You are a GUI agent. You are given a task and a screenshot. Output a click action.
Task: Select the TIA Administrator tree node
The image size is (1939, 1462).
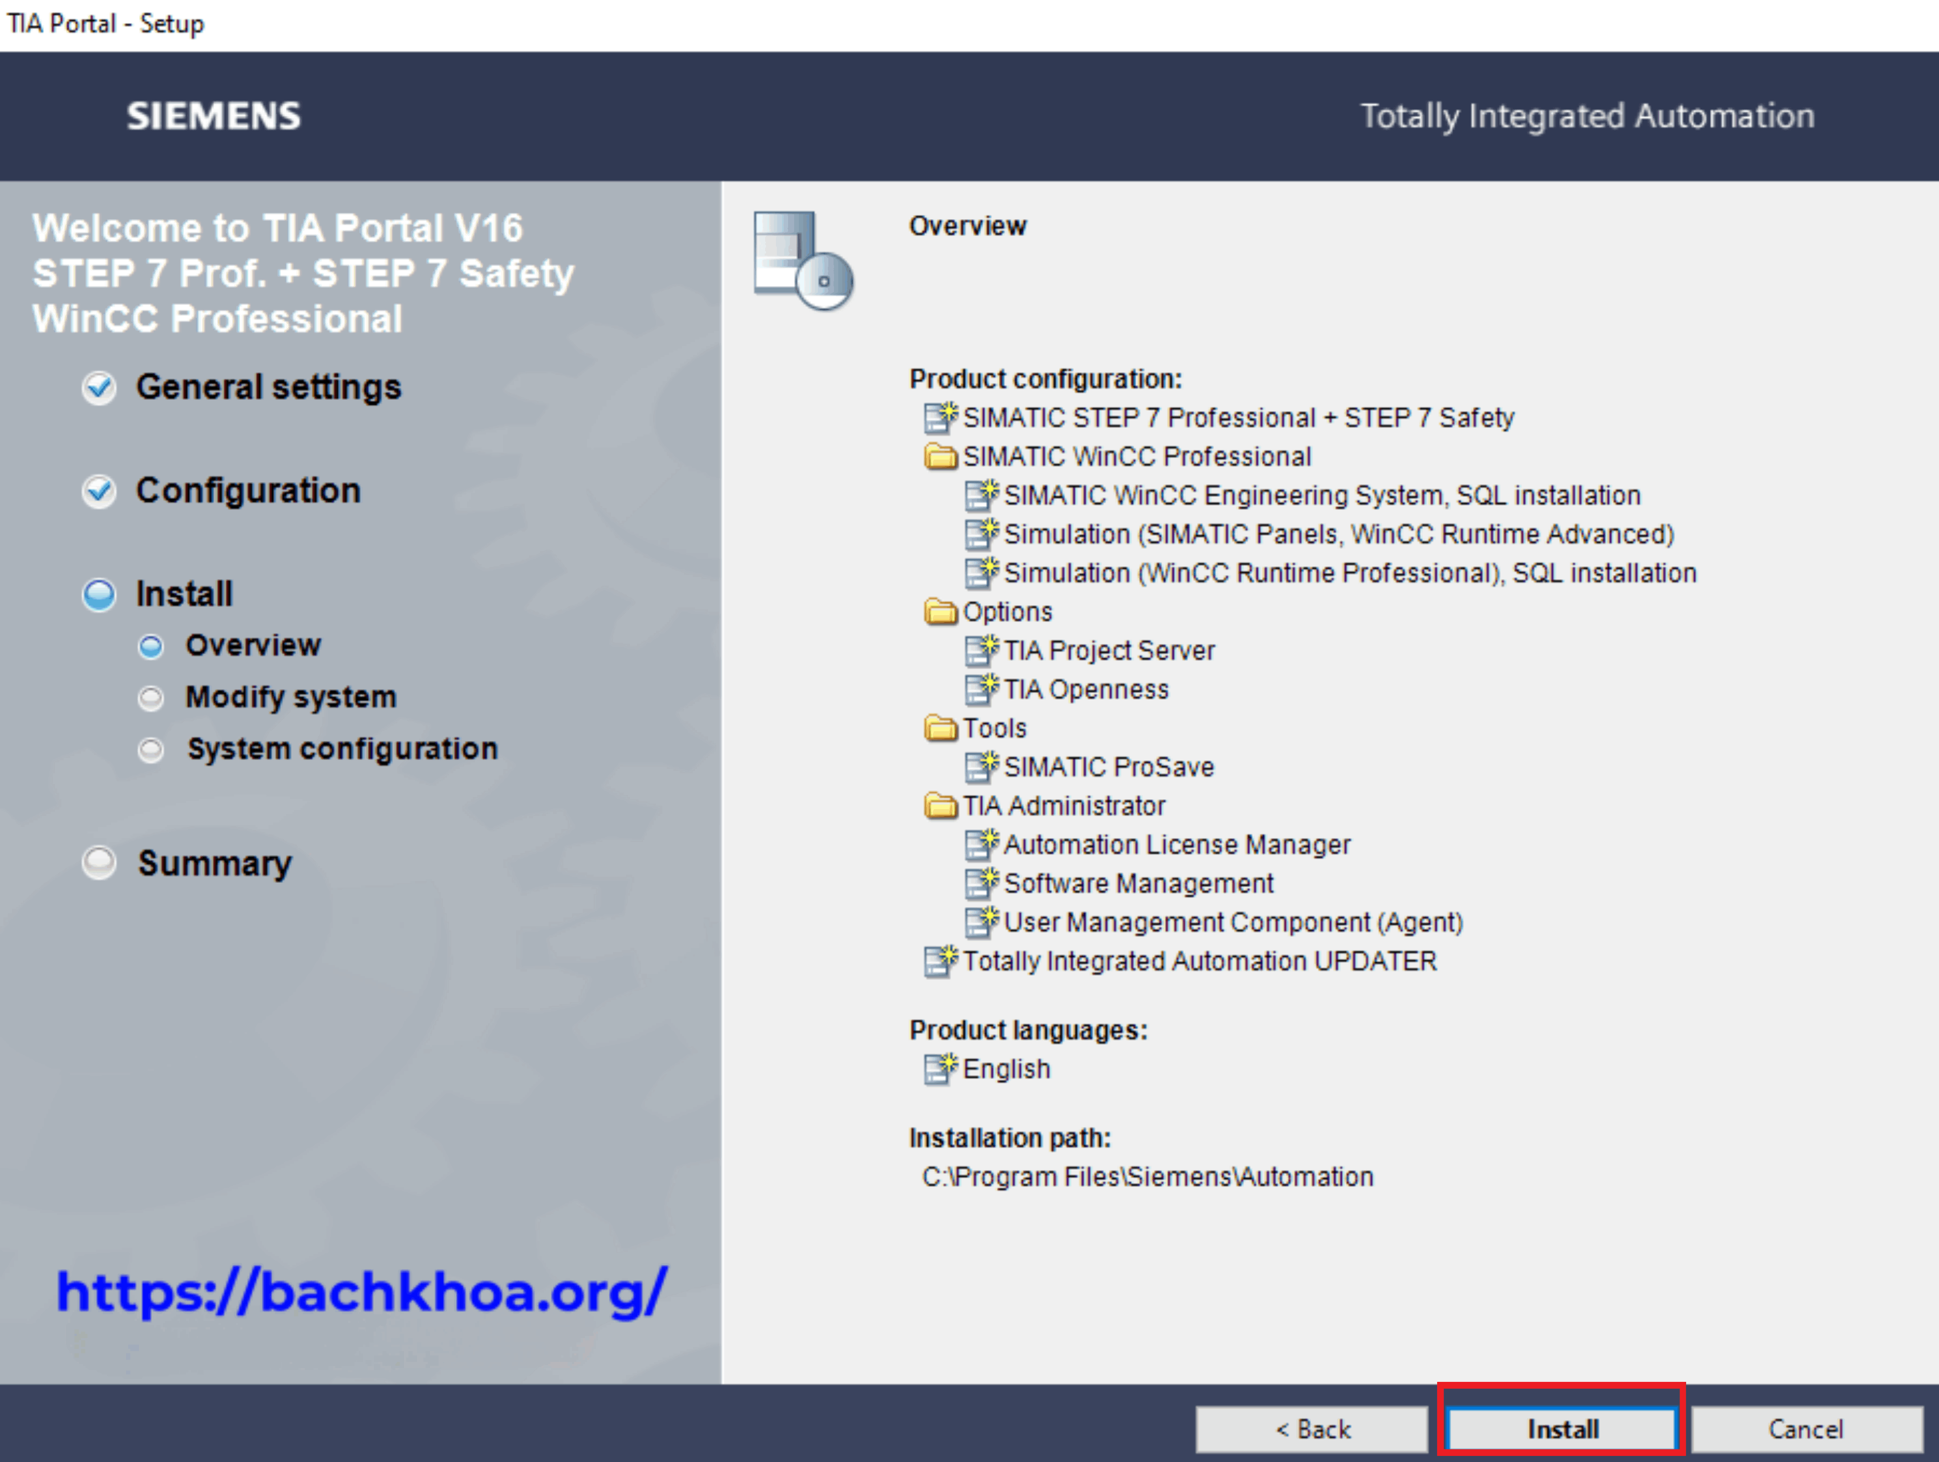tap(1064, 805)
